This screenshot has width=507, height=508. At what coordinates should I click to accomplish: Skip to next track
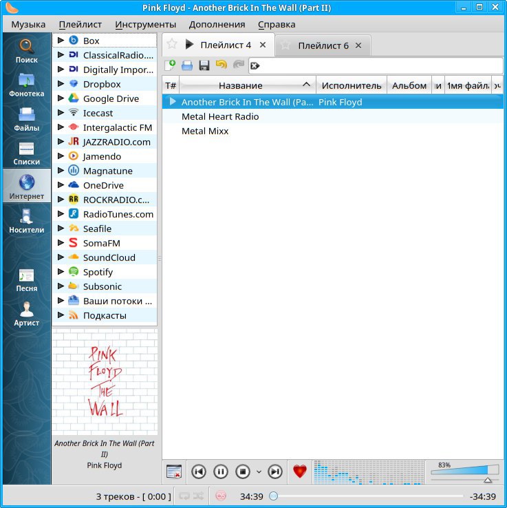pos(275,472)
